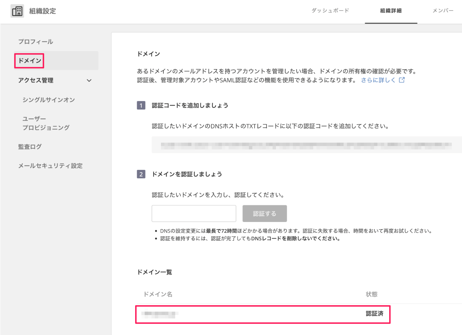Collapse the アクセス管理 chevron
Viewport: 462px width, 335px height.
[x=89, y=80]
